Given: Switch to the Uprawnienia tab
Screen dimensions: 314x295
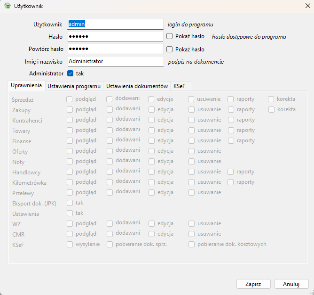Looking at the screenshot, I should click(26, 86).
